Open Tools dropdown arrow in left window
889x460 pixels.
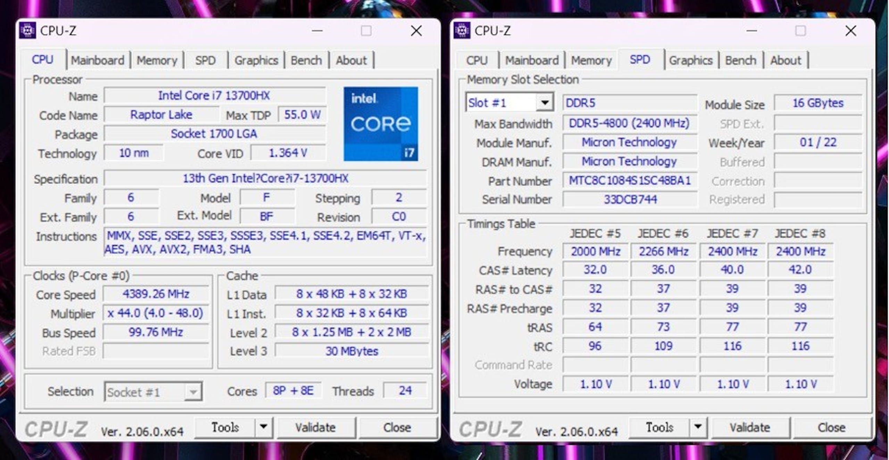click(264, 427)
